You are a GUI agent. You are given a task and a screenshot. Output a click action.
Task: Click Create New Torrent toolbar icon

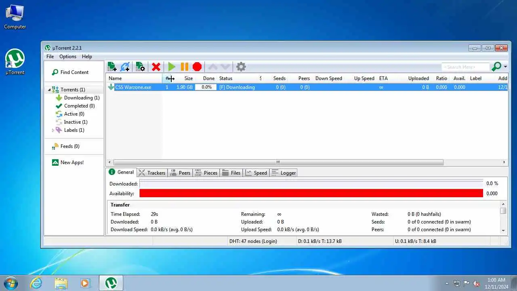click(x=140, y=67)
